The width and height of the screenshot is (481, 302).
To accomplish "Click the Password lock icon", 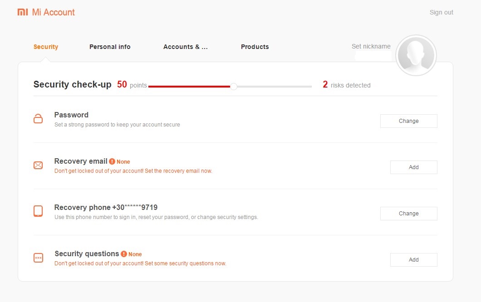I will (38, 119).
